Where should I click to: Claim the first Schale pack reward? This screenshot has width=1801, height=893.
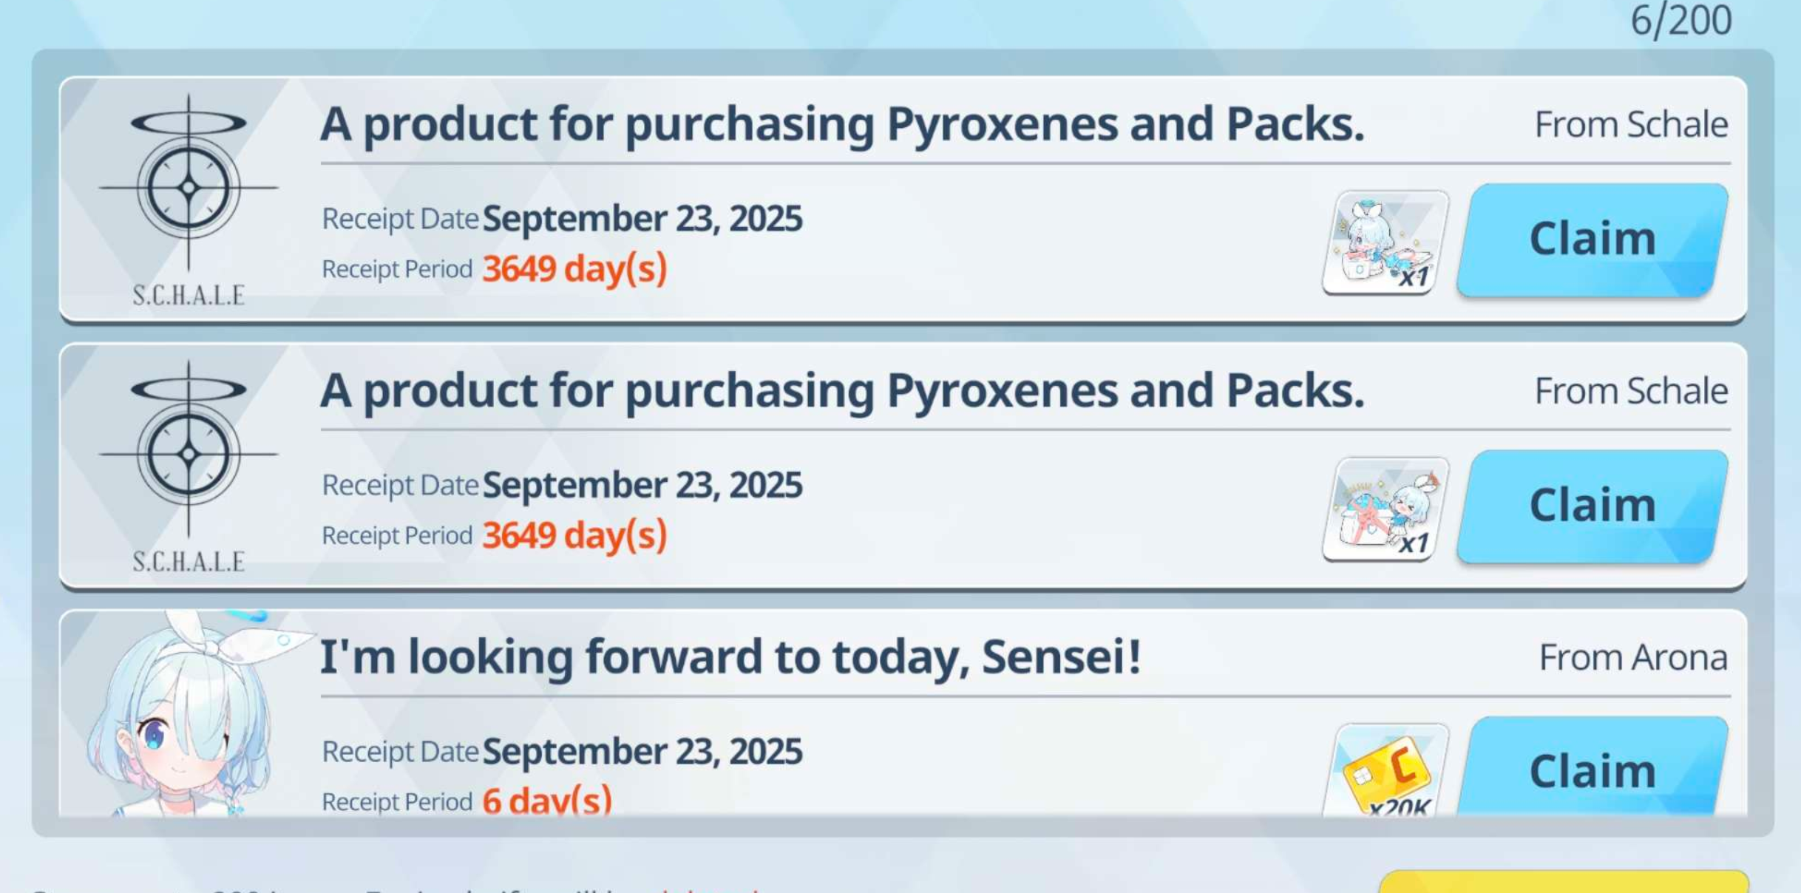click(x=1592, y=240)
